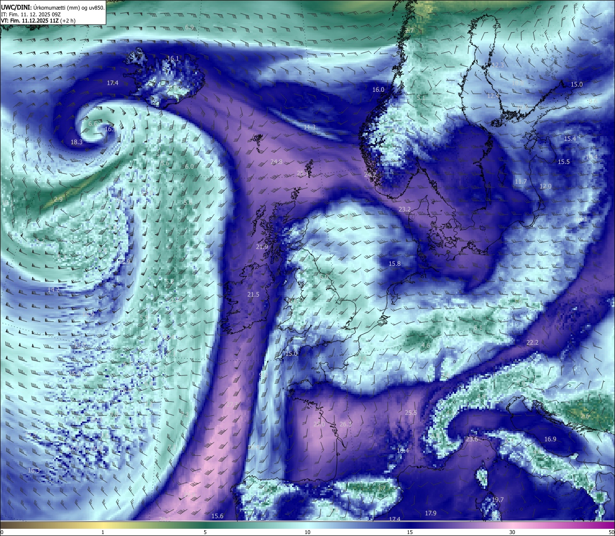
Task: Click the 2.9 value in the west
Action: click(58, 199)
